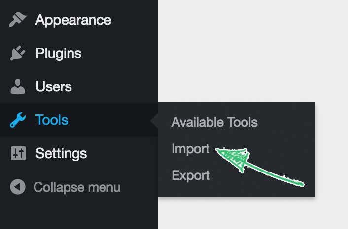Click blank space right of Available Tools
The height and width of the screenshot is (229, 348).
coord(286,122)
